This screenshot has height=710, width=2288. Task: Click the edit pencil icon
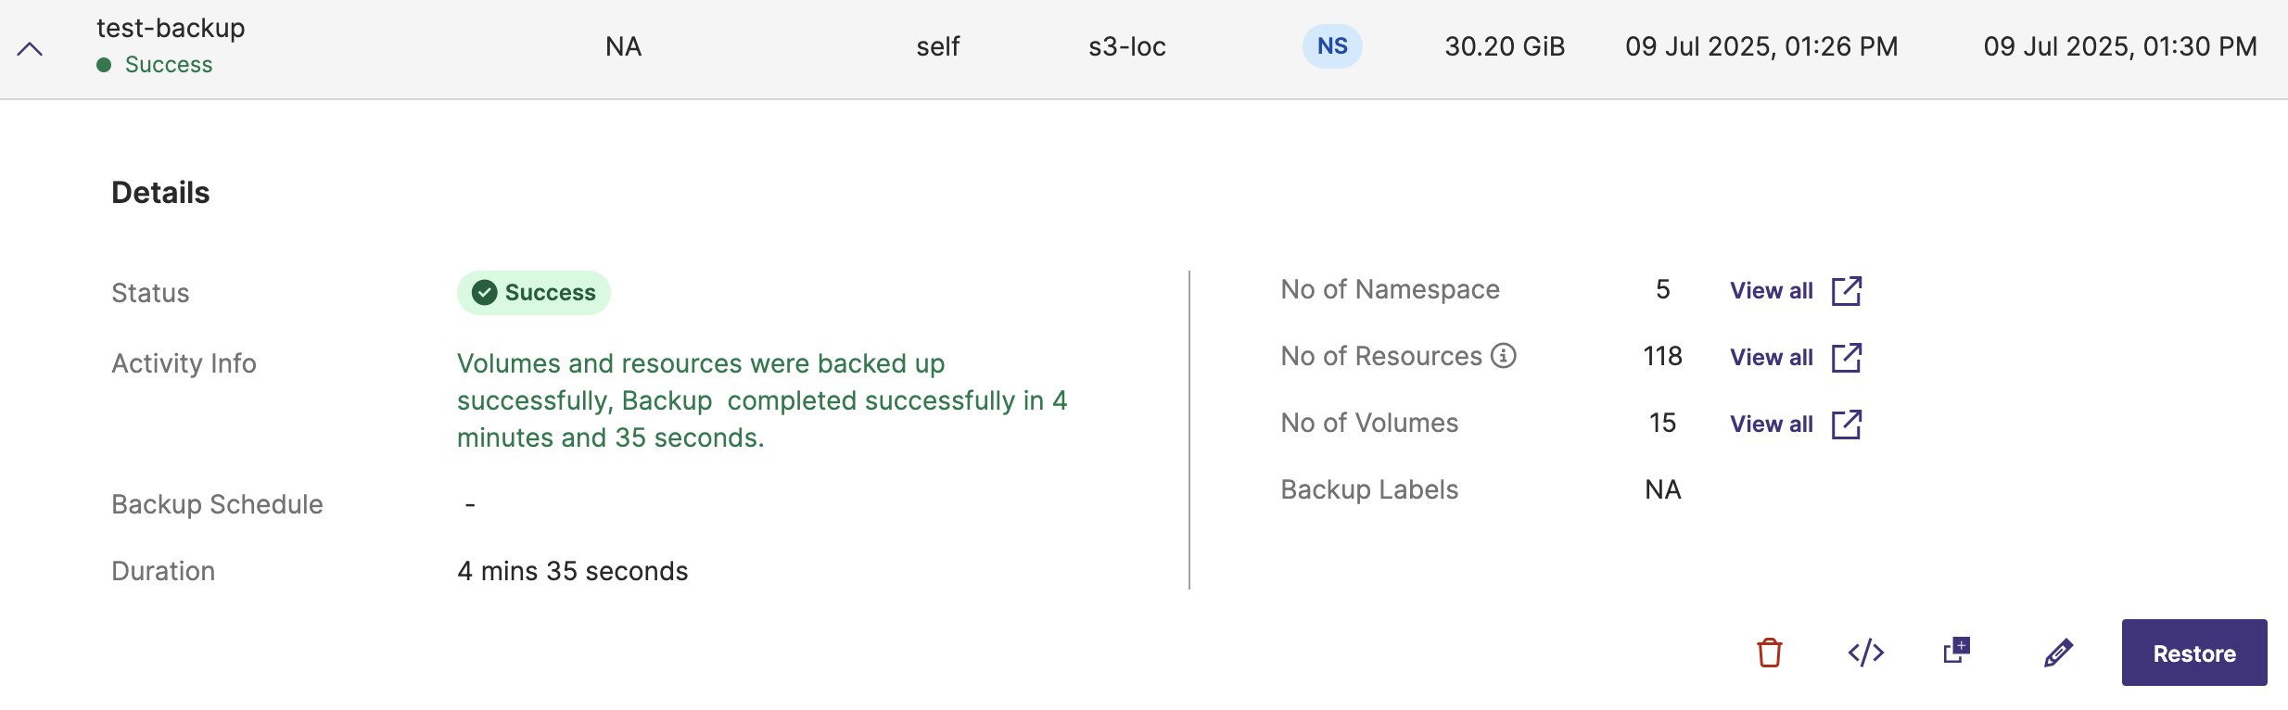pos(2058,653)
